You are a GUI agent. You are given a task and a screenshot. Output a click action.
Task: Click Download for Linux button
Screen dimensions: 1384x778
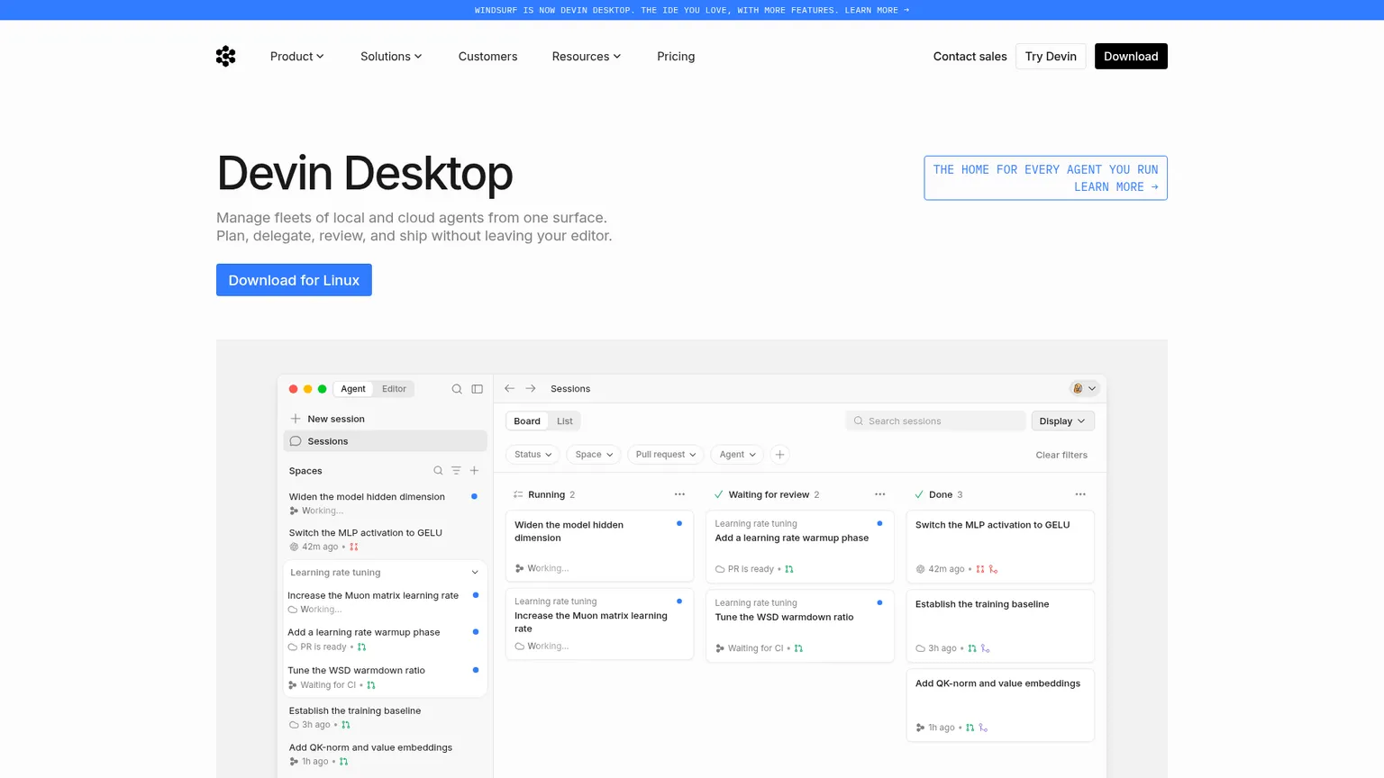coord(294,280)
